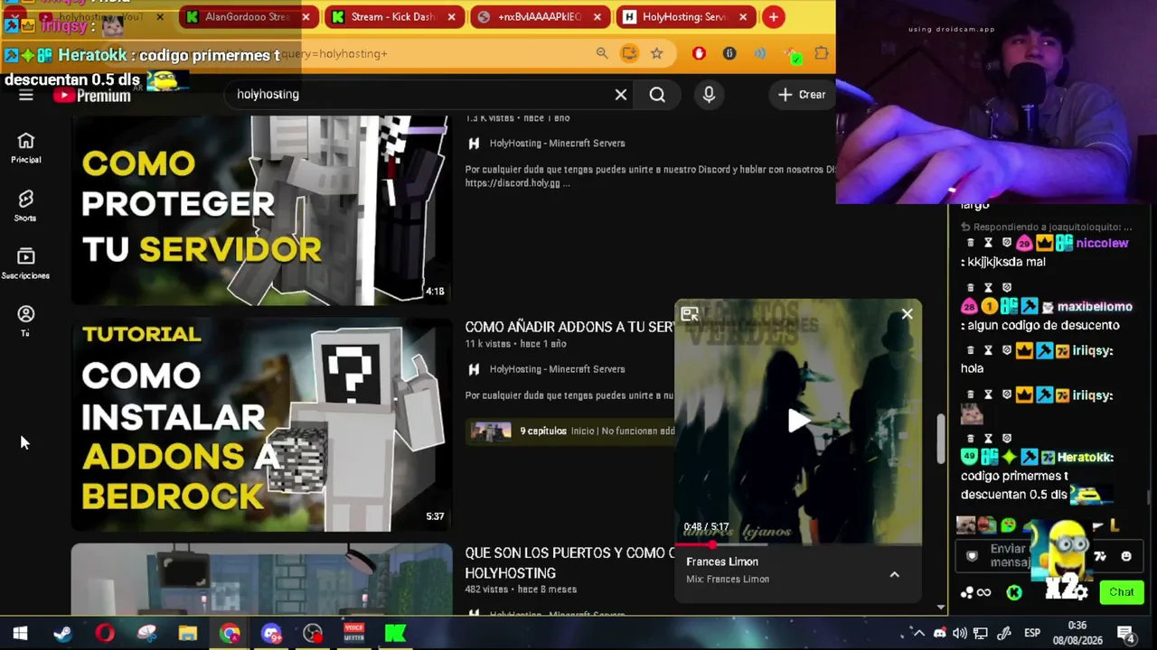
Task: Seek on the miniplayer progress bar
Action: point(798,544)
